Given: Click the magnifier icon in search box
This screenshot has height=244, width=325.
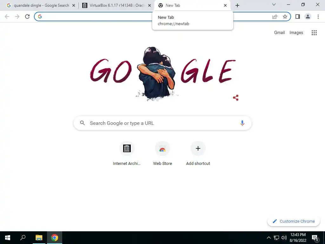Looking at the screenshot, I should 82,123.
